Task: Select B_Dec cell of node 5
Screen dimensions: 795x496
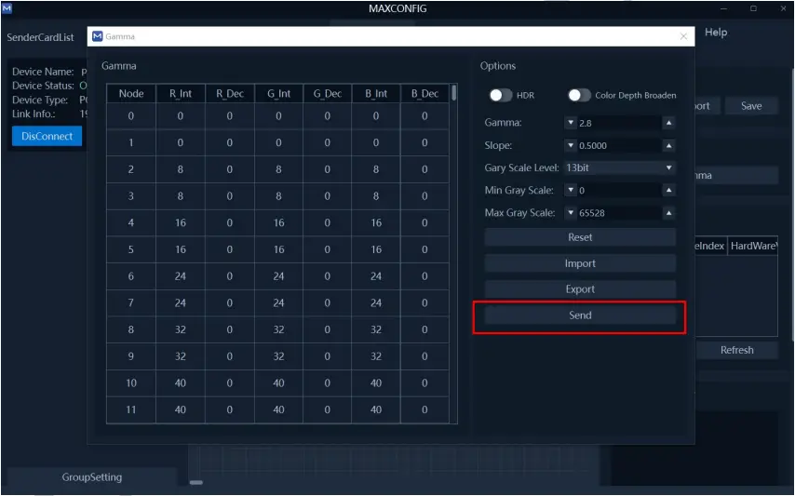Action: [x=424, y=249]
